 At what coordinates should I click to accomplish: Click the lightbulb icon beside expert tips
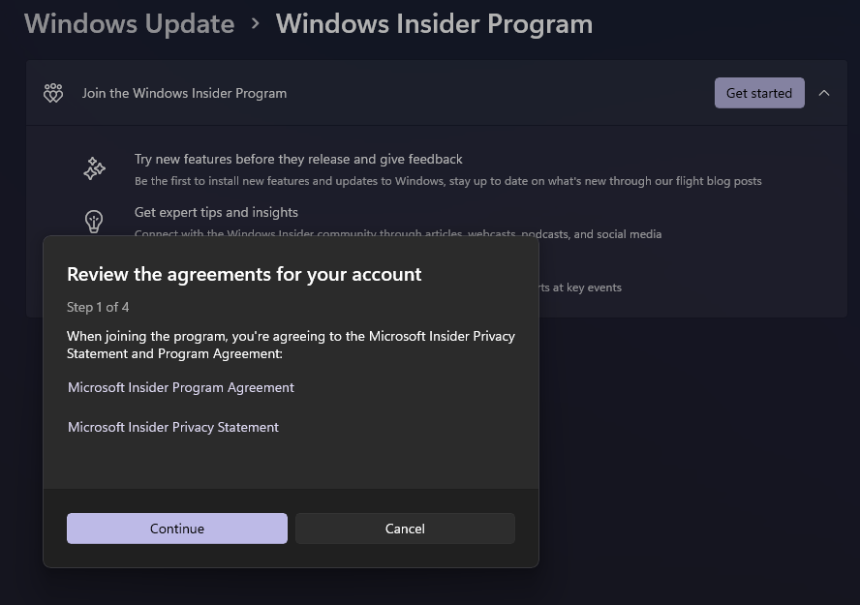pos(94,222)
